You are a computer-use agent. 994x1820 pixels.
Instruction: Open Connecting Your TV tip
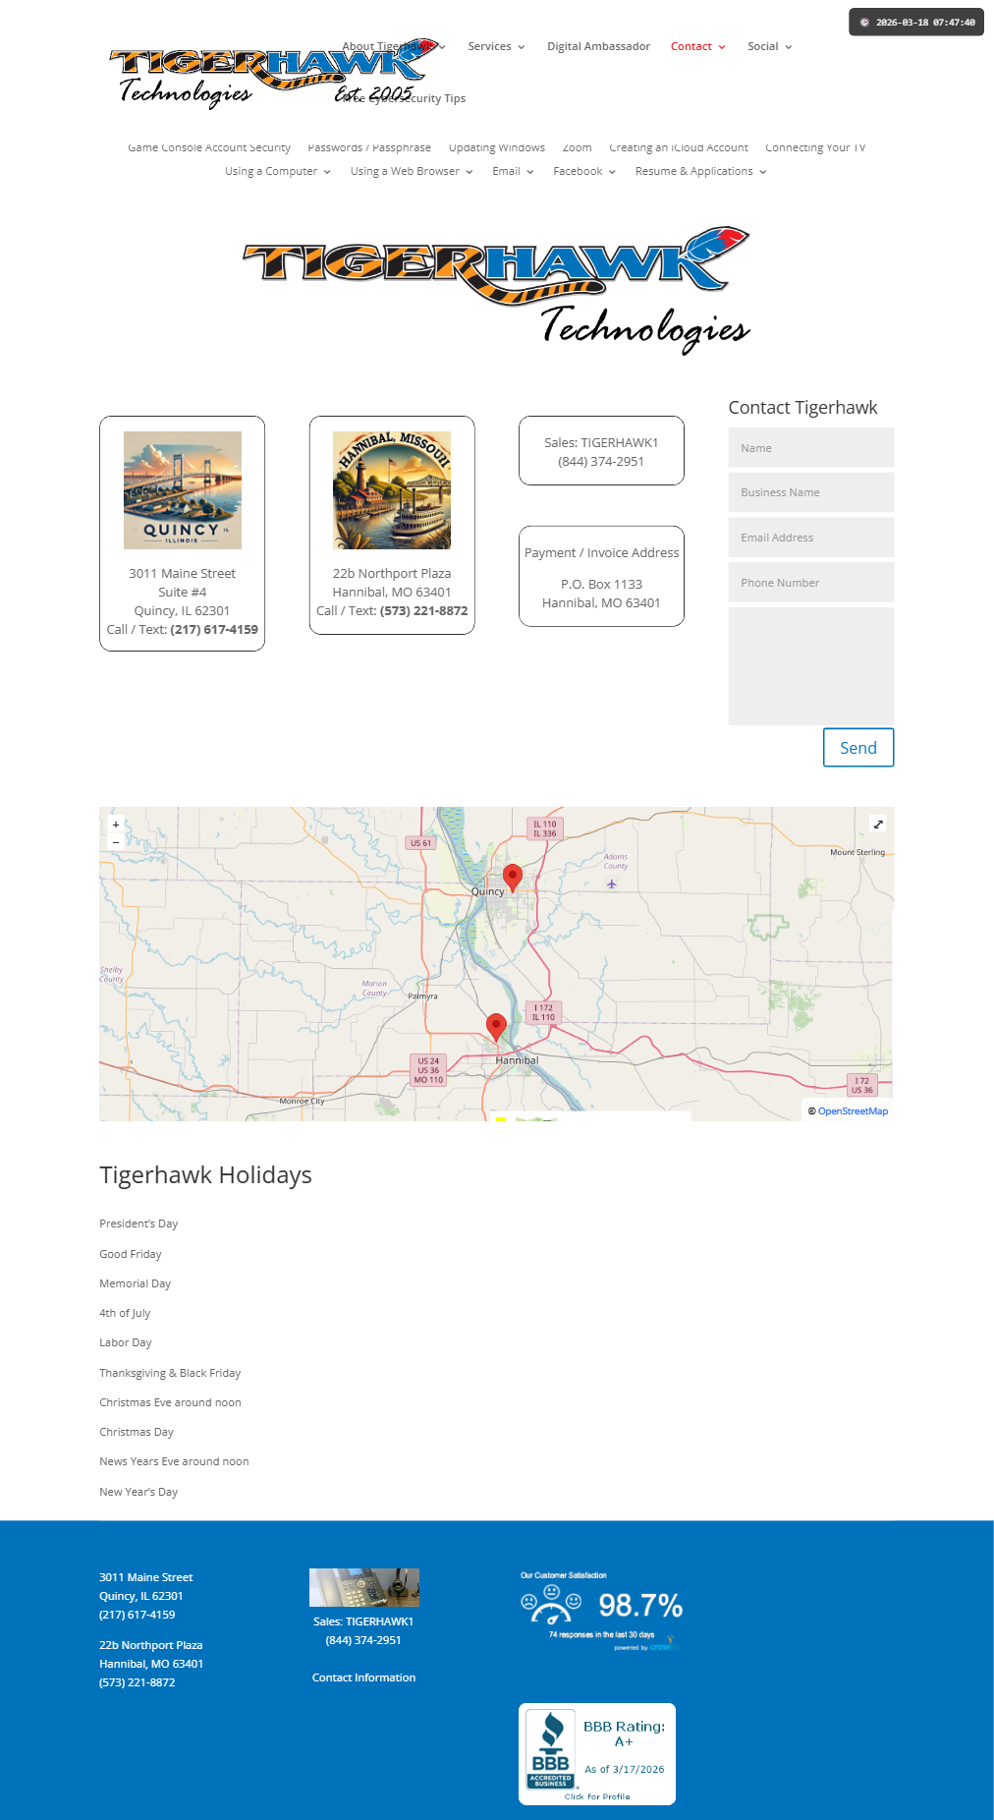815,147
